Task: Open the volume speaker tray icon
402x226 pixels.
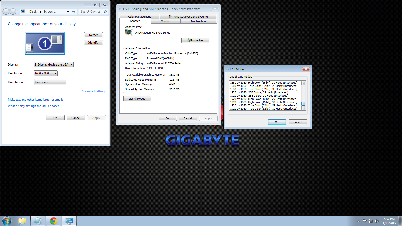Action: [x=376, y=221]
